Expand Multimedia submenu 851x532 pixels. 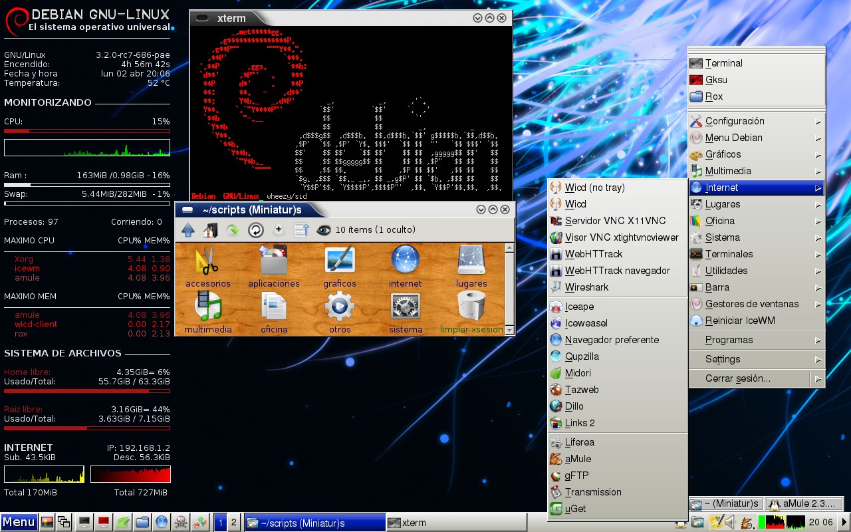coord(757,171)
